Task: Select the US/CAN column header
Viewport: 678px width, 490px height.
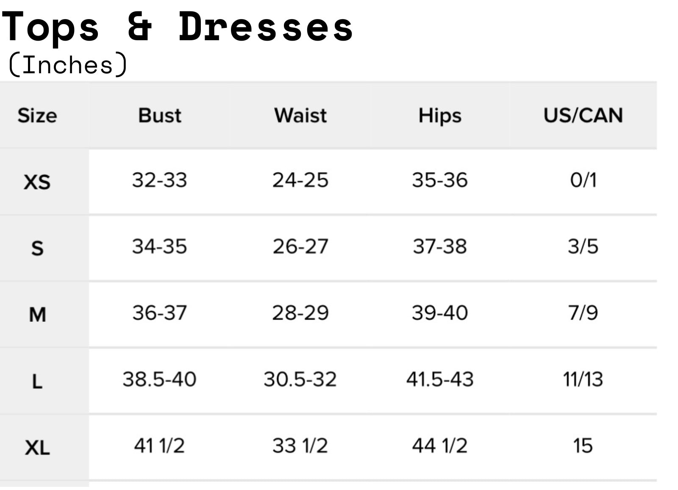Action: click(x=583, y=115)
